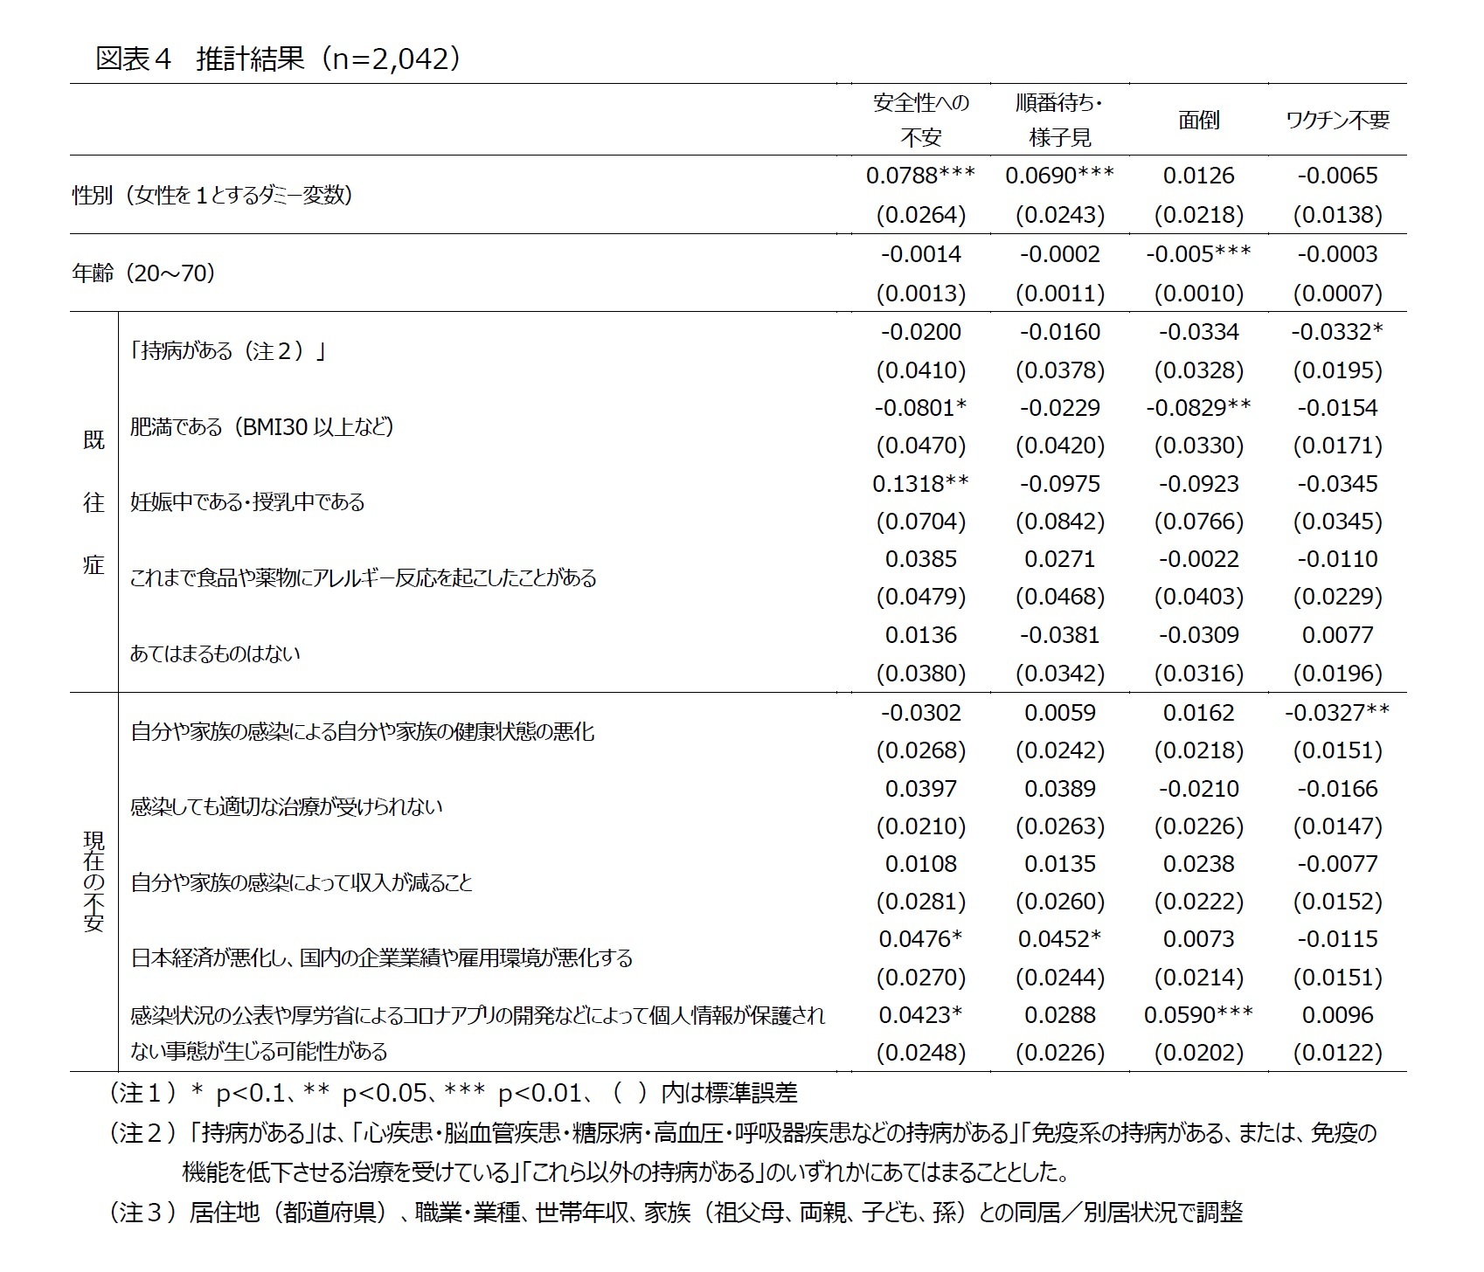This screenshot has height=1272, width=1484.
Task: Click the table title 図表４ 推計結果
Action: [278, 59]
